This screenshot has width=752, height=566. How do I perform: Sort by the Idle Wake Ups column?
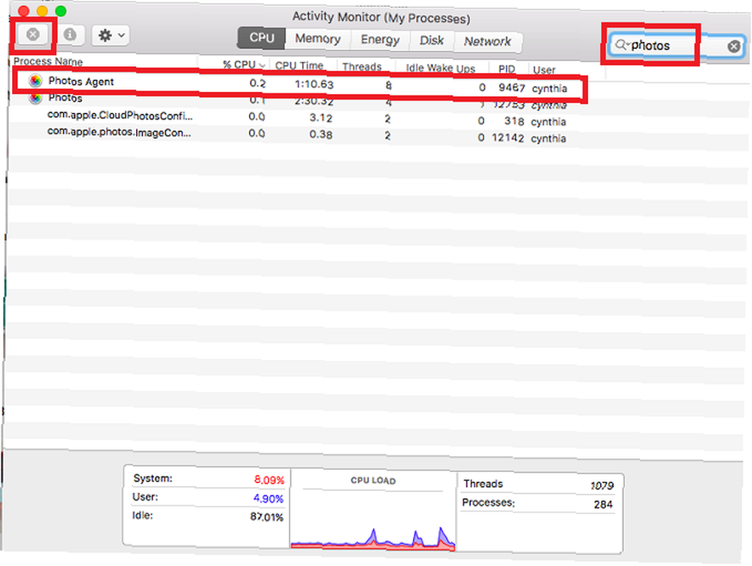[440, 68]
